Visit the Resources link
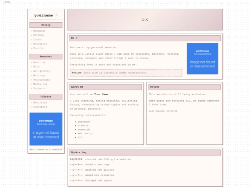The image size is (250, 188). 40,44
